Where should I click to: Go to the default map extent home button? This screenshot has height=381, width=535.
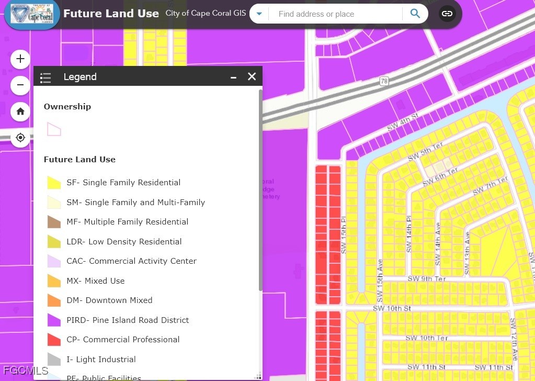[20, 111]
